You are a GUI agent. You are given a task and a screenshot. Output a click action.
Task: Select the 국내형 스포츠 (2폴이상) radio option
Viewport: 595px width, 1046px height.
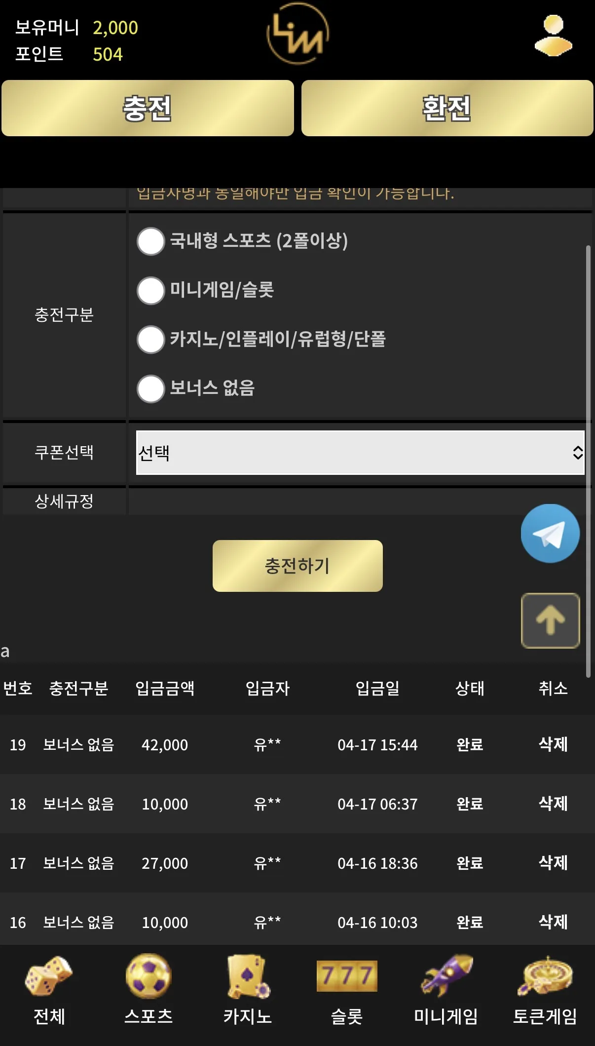(x=150, y=241)
